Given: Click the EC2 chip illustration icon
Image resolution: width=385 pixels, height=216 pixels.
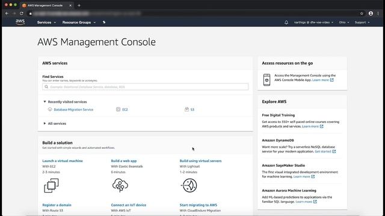Looking at the screenshot, I should point(51,185).
